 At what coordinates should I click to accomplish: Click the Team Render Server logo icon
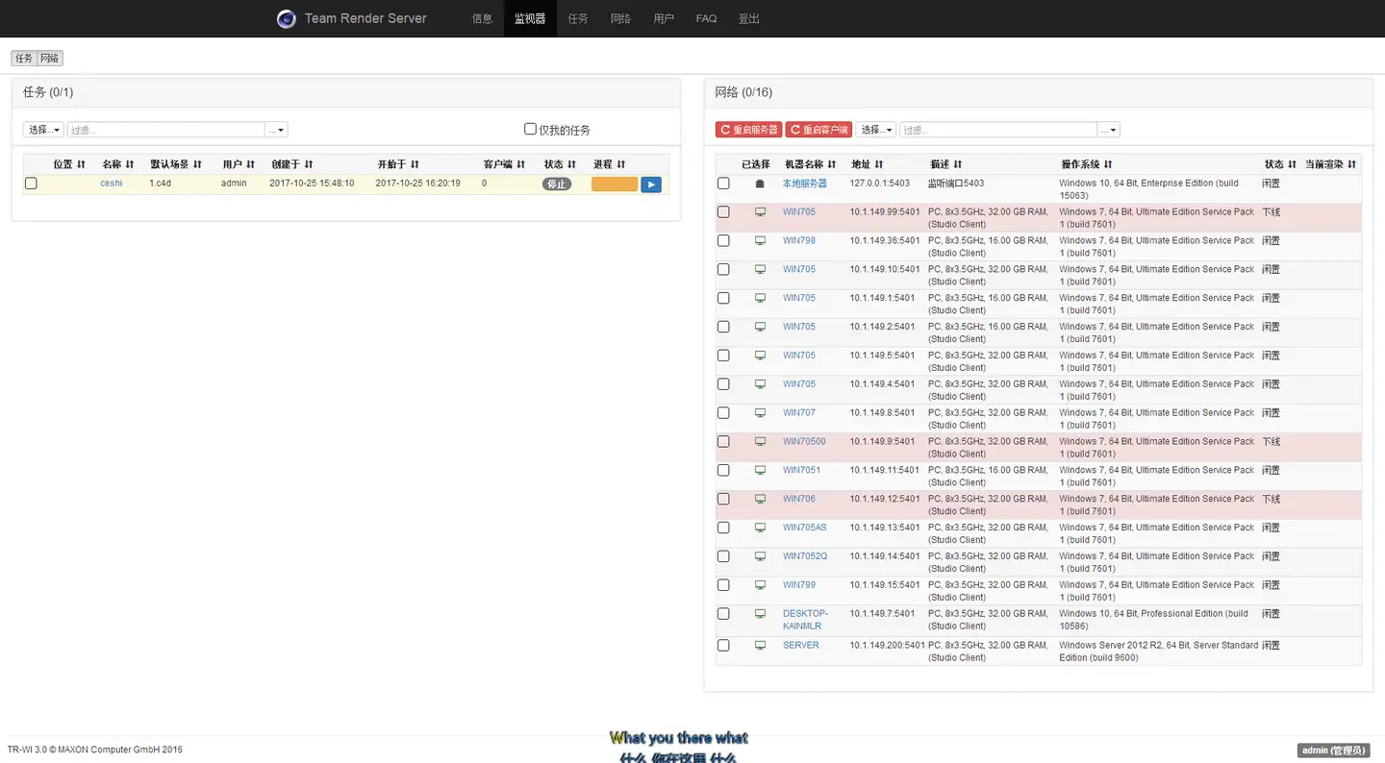286,18
